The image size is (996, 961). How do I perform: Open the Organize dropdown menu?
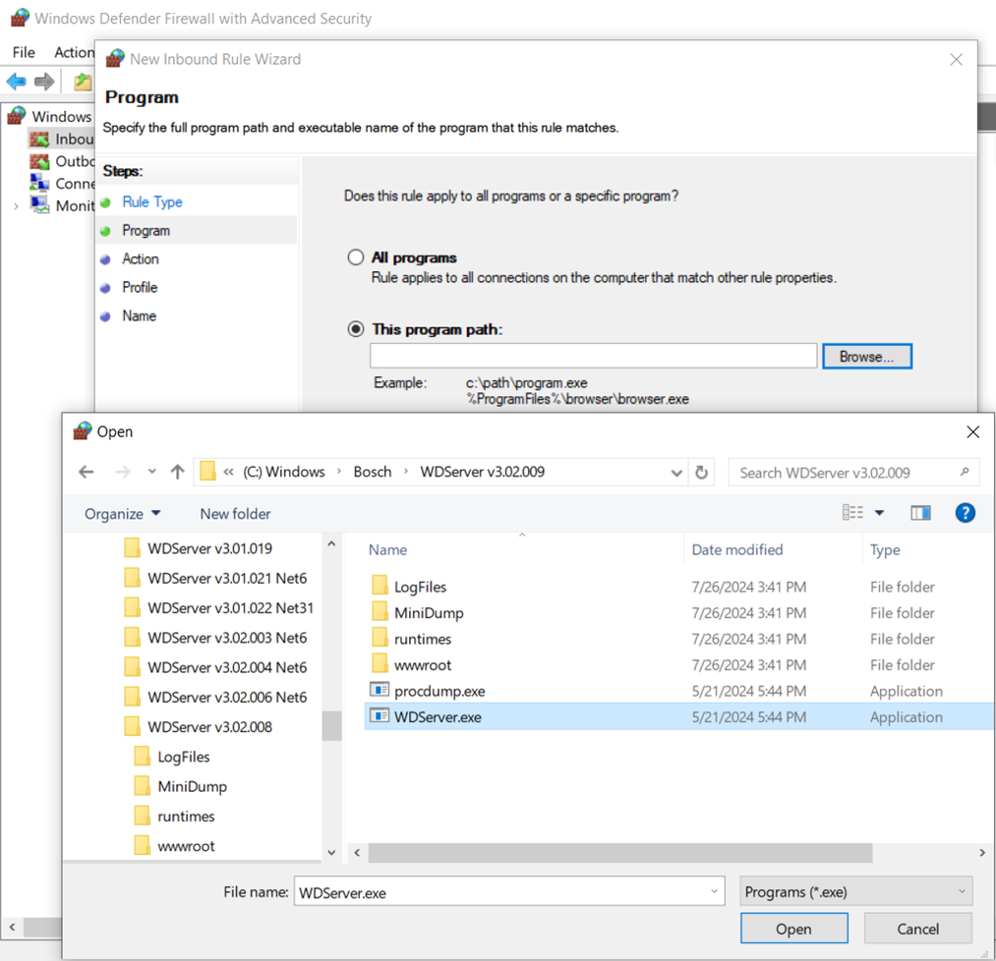[122, 514]
